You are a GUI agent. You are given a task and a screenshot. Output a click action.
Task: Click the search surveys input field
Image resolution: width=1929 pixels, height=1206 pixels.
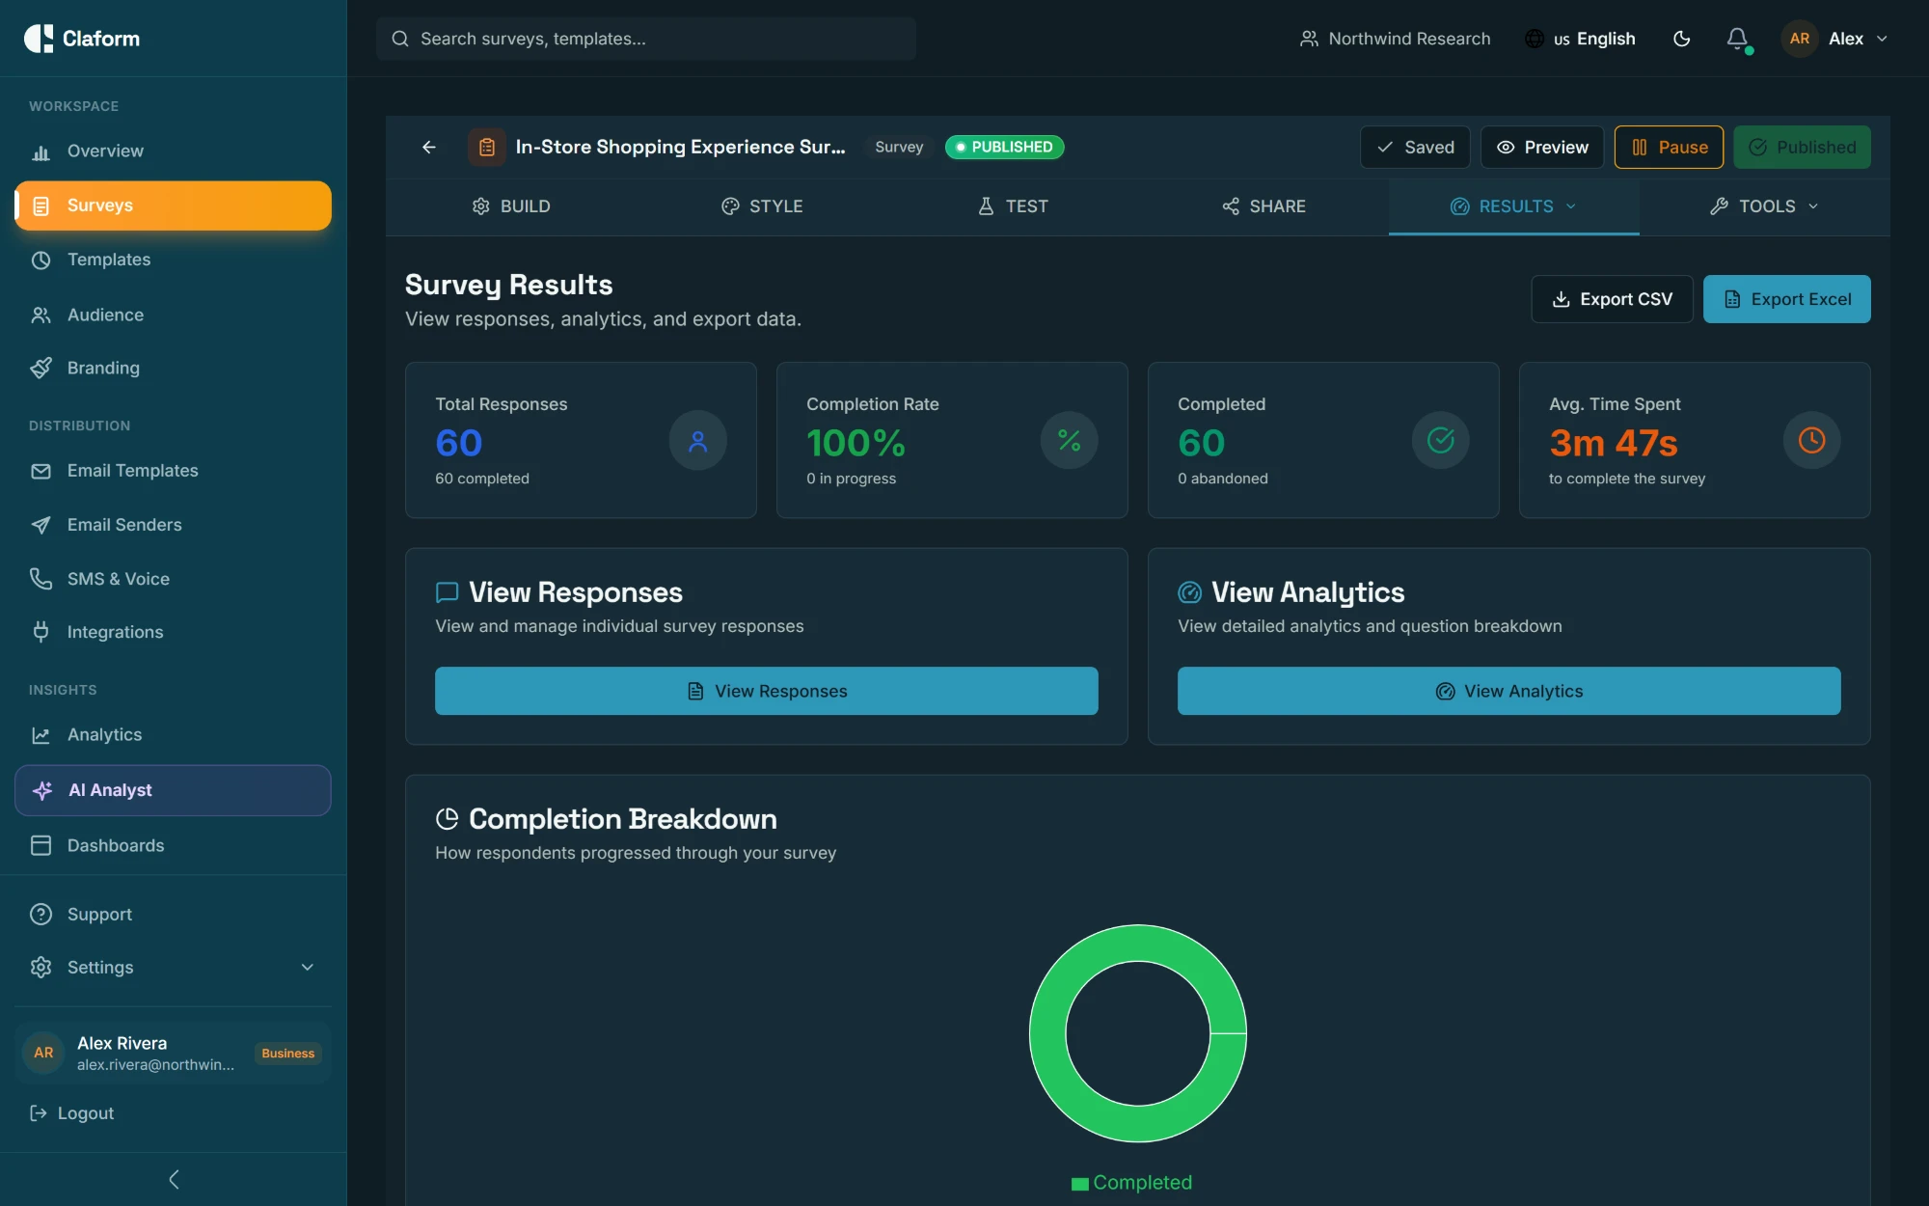pyautogui.click(x=646, y=39)
